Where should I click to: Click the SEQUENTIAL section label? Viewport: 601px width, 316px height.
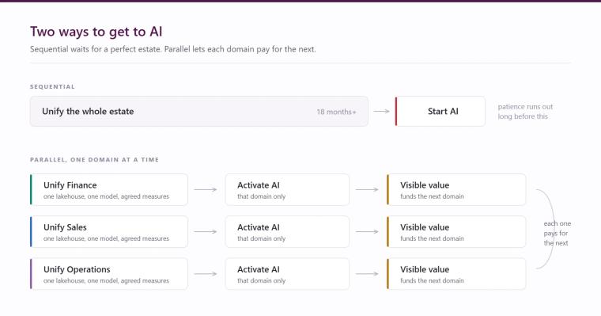tap(52, 87)
